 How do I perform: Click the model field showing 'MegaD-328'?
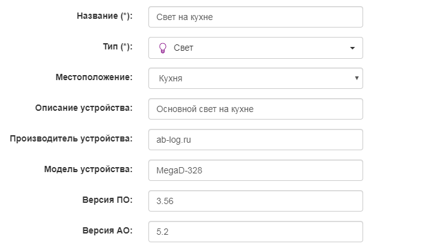[255, 170]
